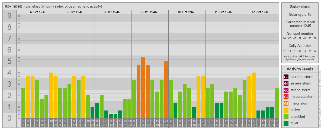Click the large '7' Kp axis label
Viewport: 321px width, 130px height.
[x=9, y=39]
